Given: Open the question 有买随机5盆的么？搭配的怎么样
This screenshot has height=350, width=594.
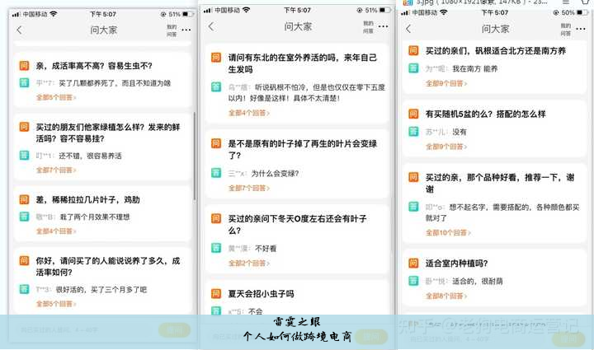Looking at the screenshot, I should 485,114.
